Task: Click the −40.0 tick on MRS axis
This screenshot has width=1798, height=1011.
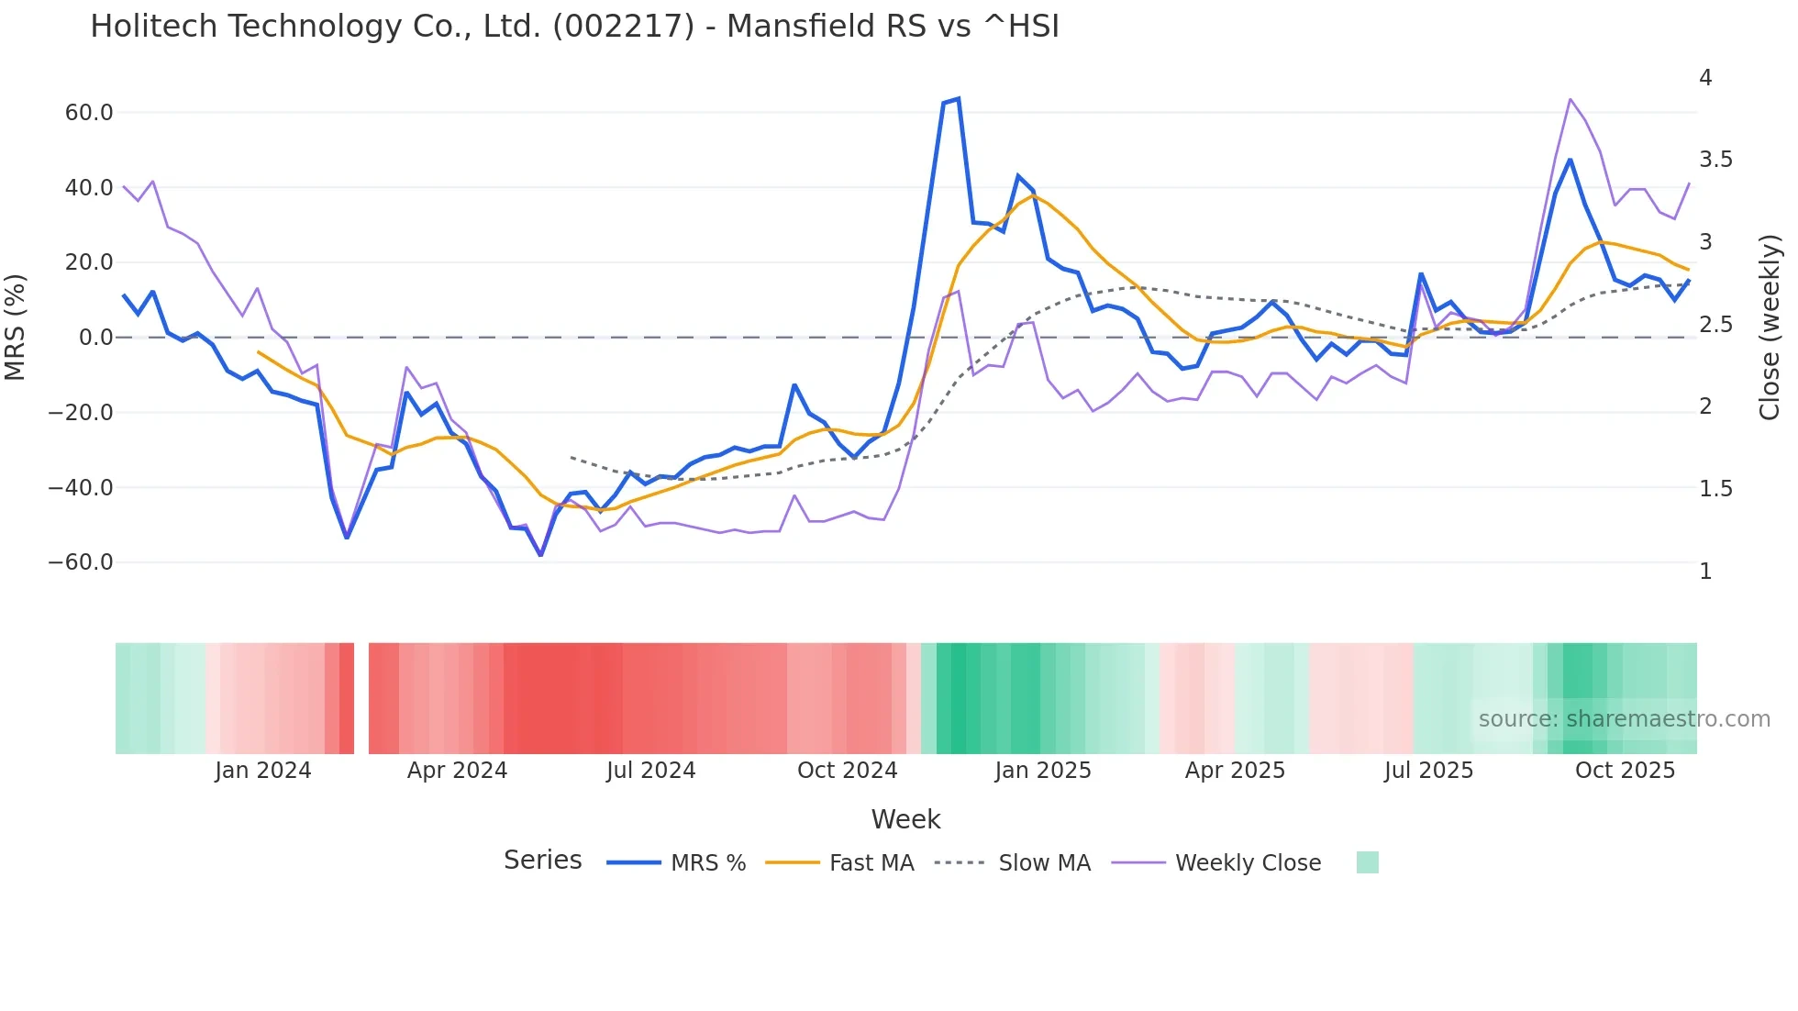Action: (81, 487)
